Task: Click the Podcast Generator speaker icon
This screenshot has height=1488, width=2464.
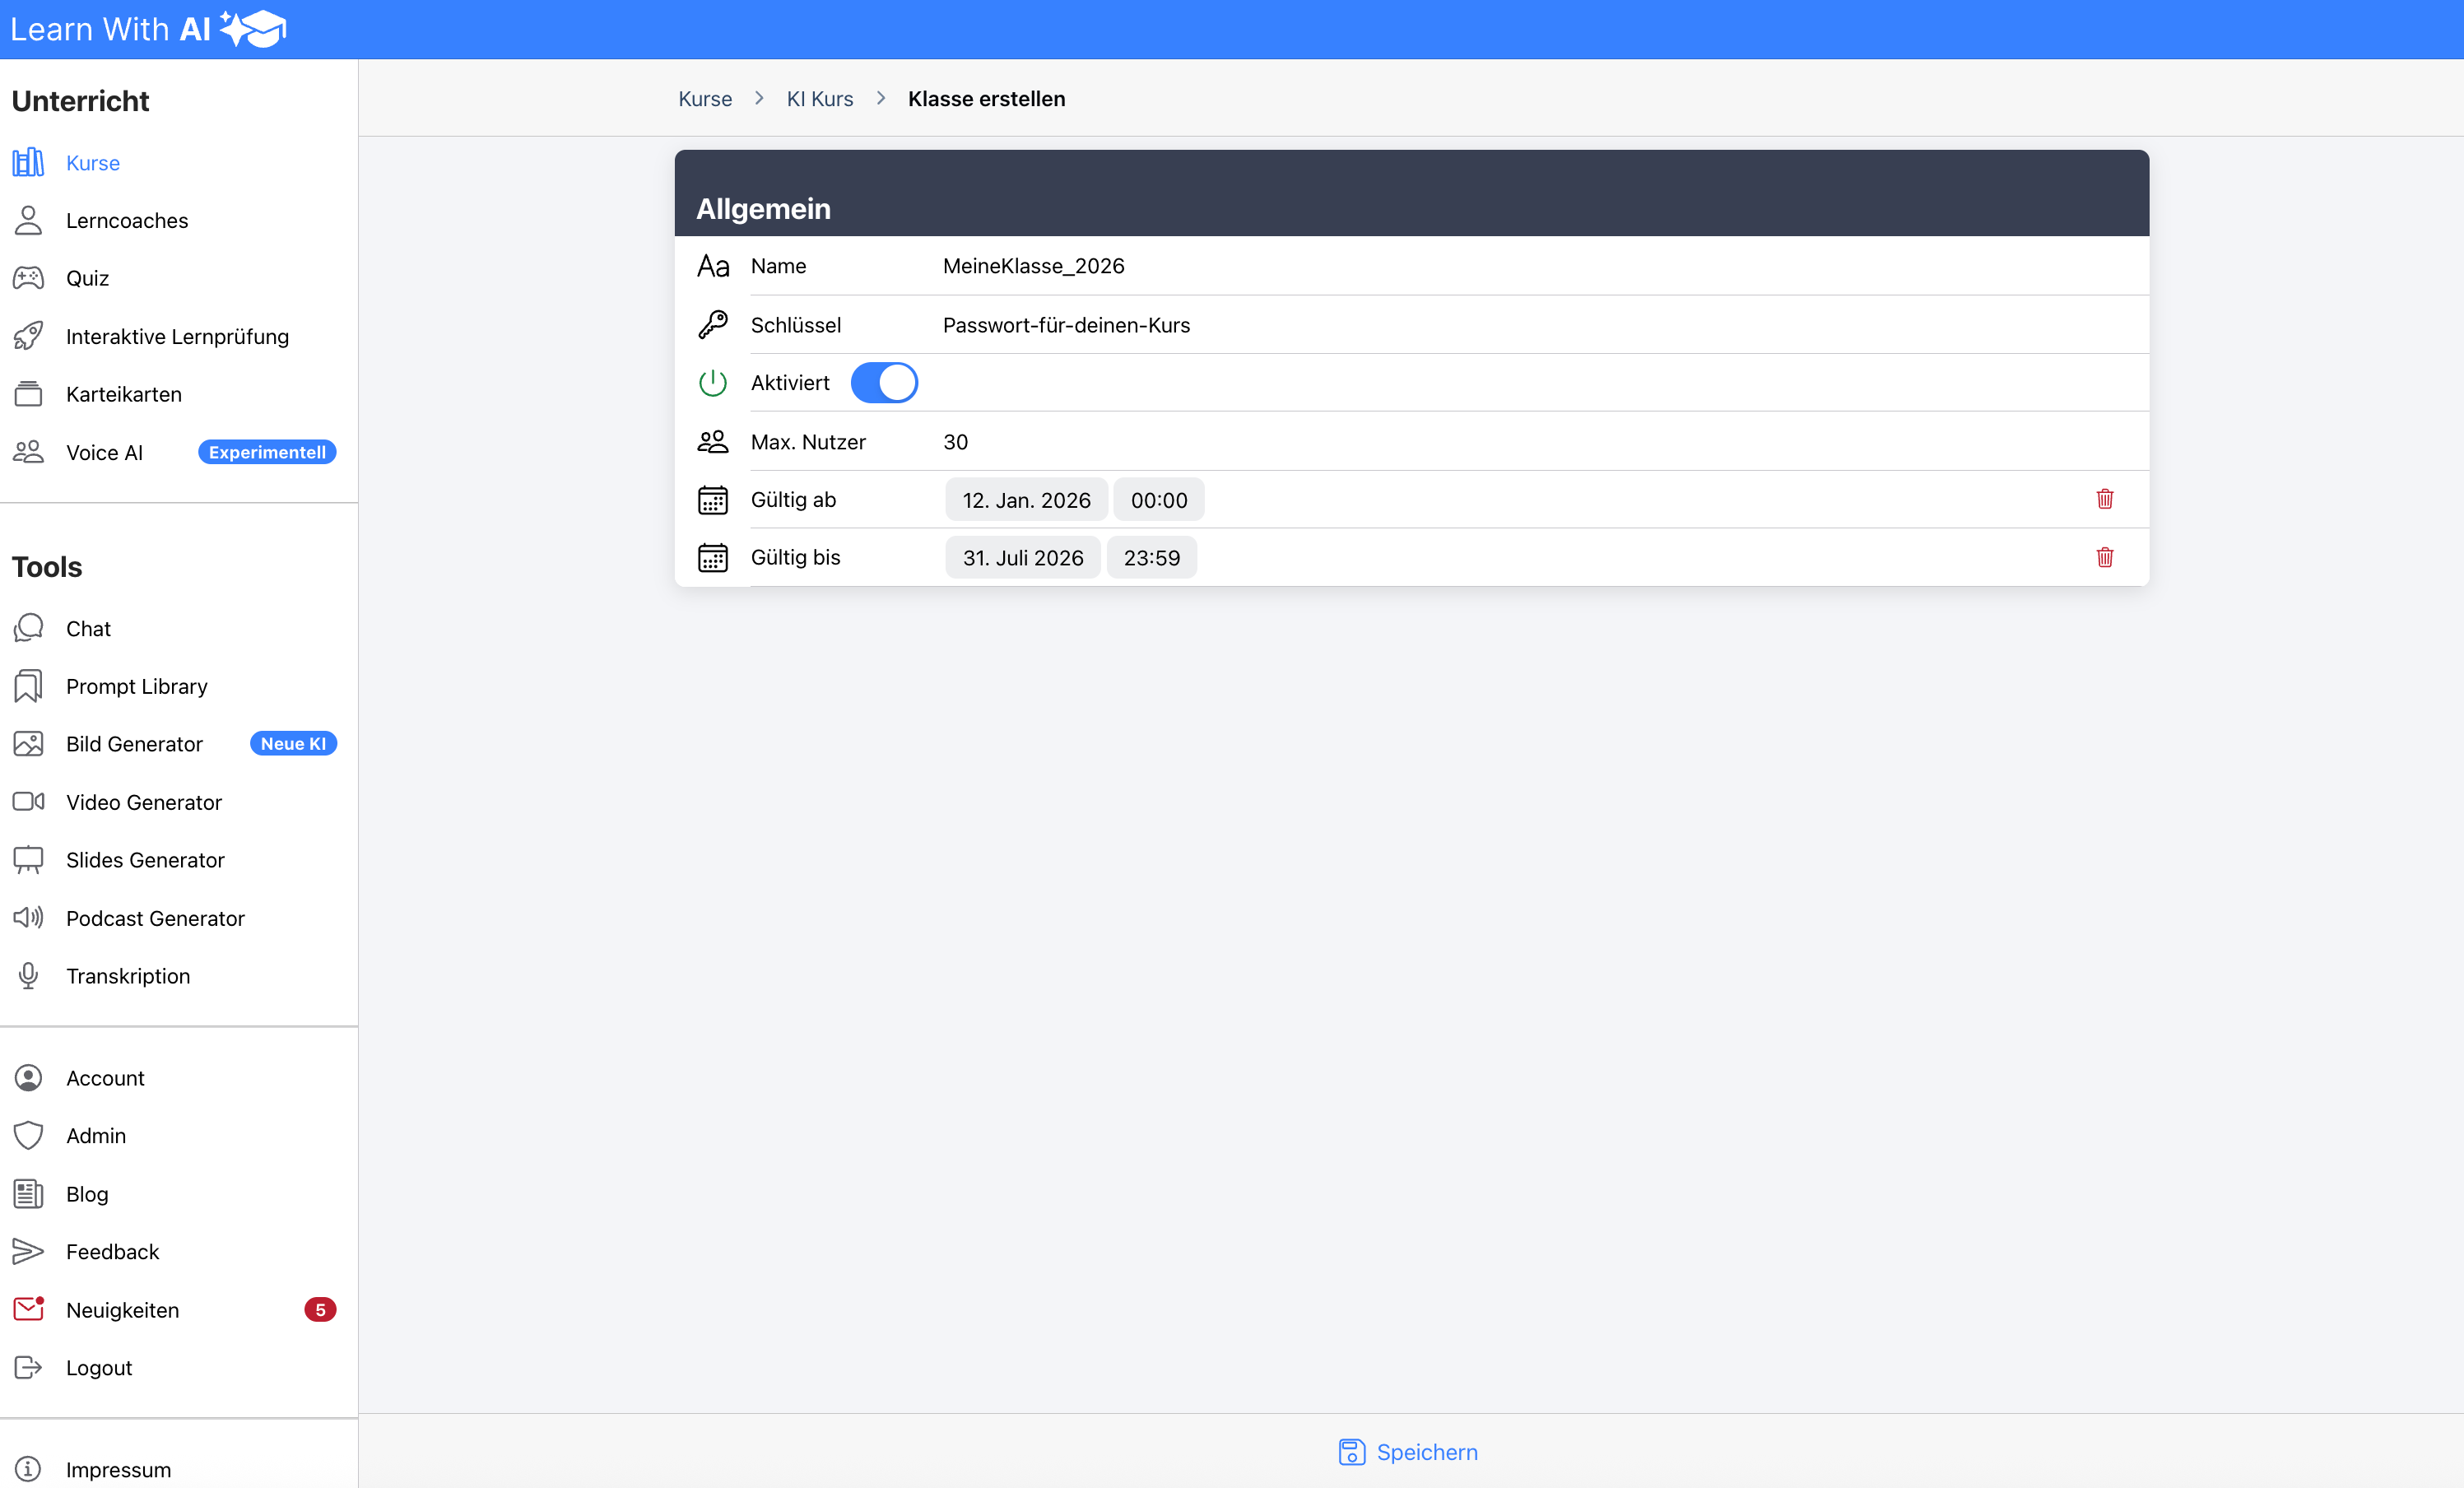Action: (28, 918)
